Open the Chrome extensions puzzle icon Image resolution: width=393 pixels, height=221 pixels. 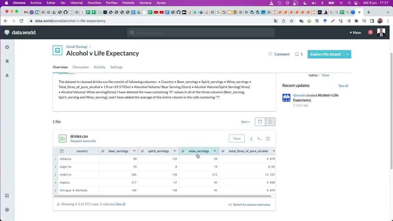[356, 21]
